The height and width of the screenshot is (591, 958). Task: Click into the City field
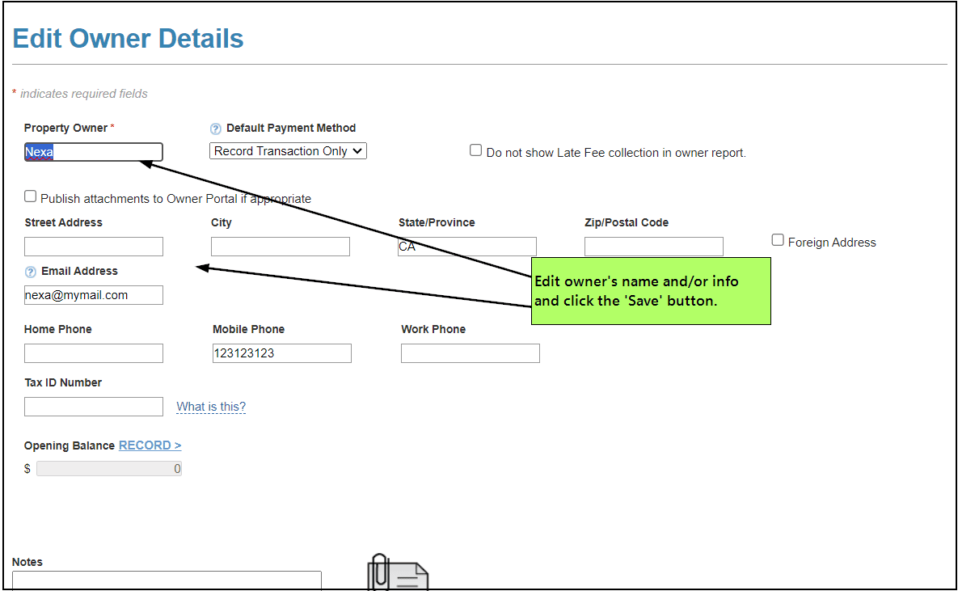[281, 247]
